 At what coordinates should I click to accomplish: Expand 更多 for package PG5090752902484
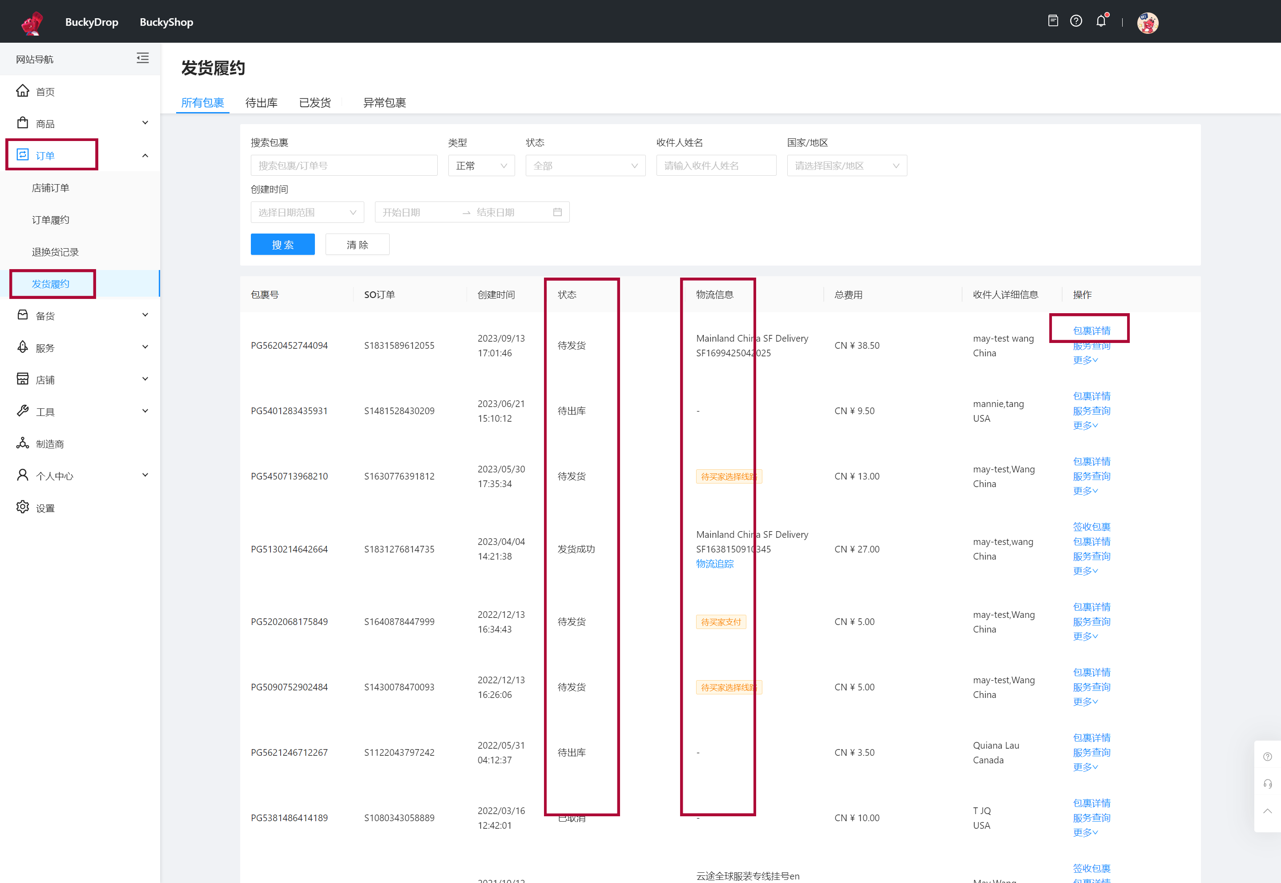pos(1085,702)
